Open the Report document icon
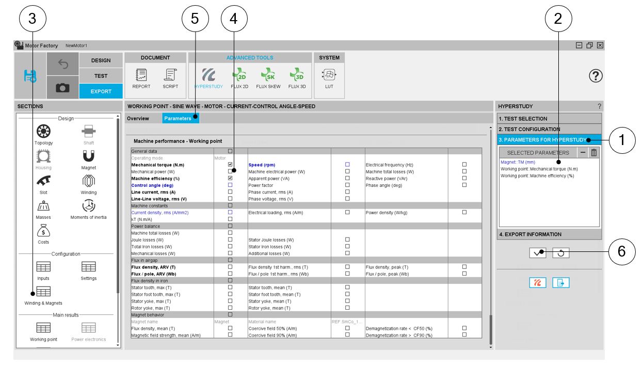Screen dimensions: 644x366 (141, 77)
